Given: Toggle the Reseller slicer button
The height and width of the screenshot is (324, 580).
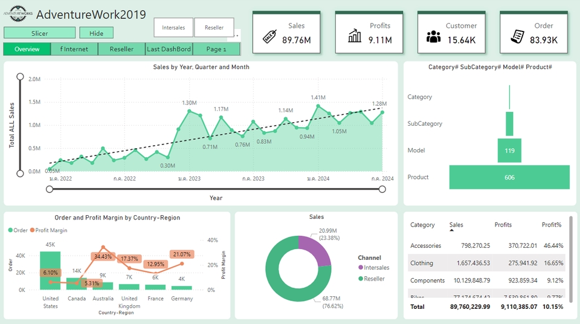Looking at the screenshot, I should pyautogui.click(x=214, y=28).
